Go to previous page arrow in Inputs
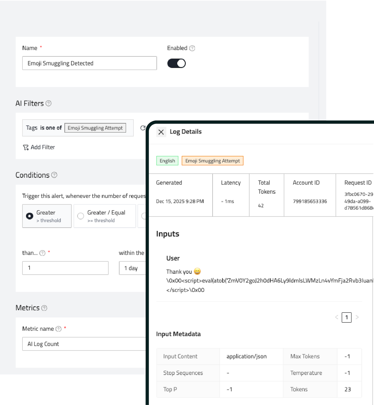The width and height of the screenshot is (374, 405). click(x=337, y=317)
